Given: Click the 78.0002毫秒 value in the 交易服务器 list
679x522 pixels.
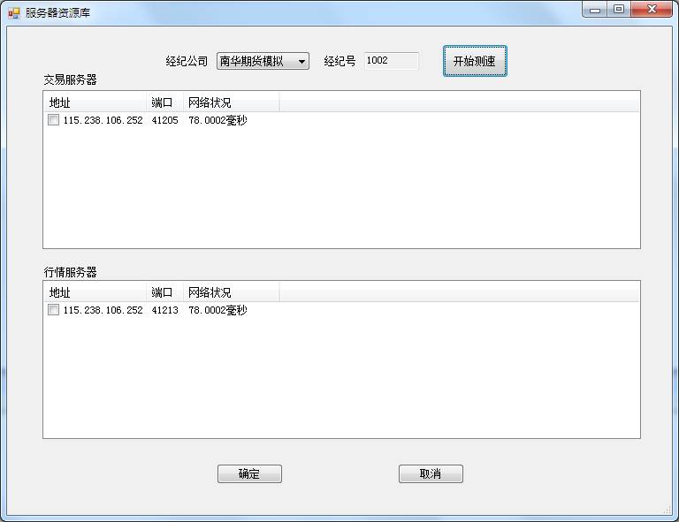Looking at the screenshot, I should click(217, 120).
